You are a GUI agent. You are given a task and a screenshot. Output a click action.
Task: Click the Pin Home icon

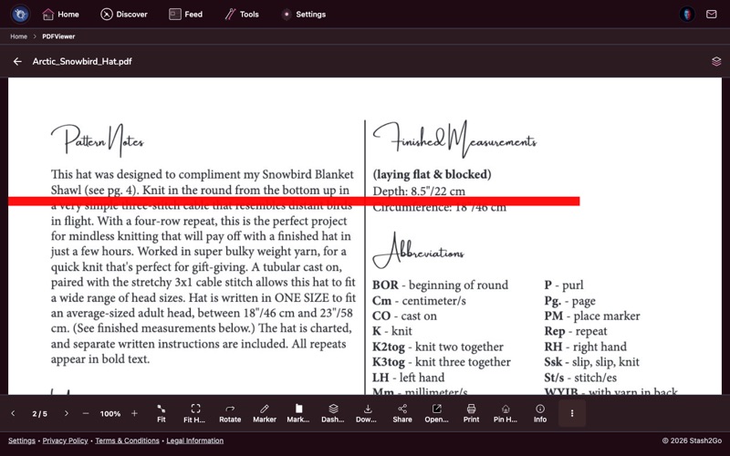click(506, 412)
